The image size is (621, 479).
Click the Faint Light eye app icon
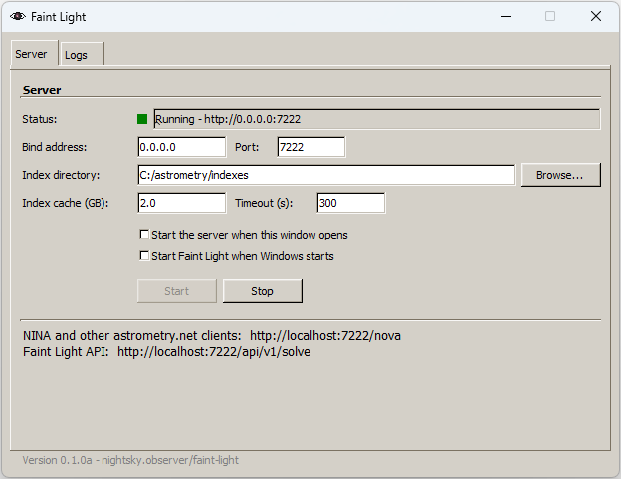click(18, 16)
